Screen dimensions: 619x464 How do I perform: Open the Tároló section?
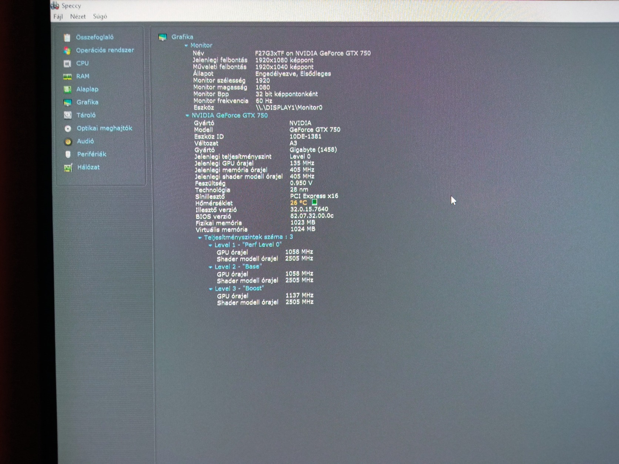(x=86, y=115)
